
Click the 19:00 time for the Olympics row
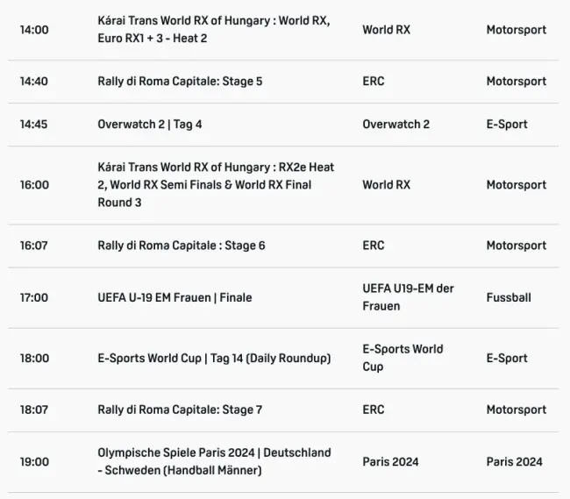(x=34, y=461)
